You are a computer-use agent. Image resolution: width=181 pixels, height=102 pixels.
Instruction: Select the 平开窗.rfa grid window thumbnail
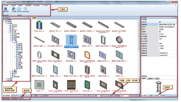pyautogui.click(x=39, y=85)
